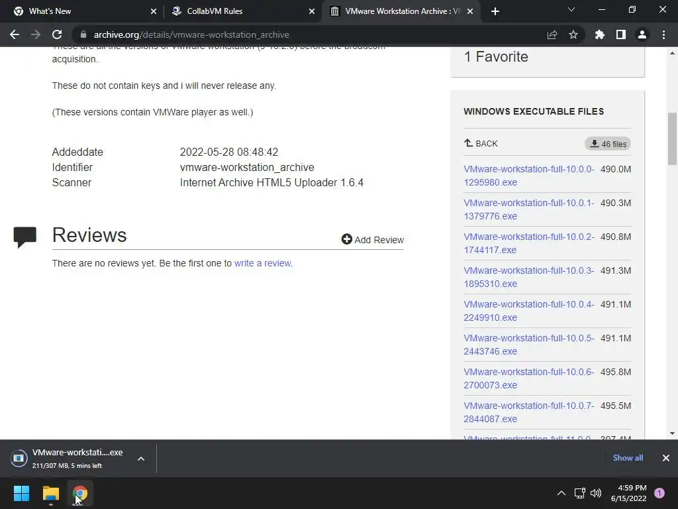Click the VMware download item in shelf
The width and height of the screenshot is (678, 509).
tap(69, 459)
